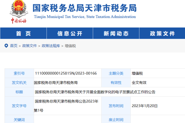Screen dimensions: 185x123
Task: Click the 增值税 topic category value
Action: pos(137,73)
